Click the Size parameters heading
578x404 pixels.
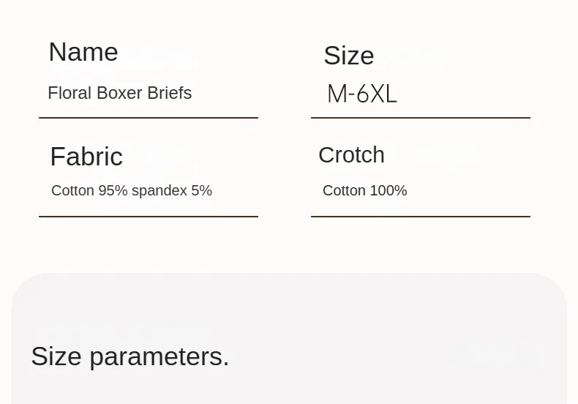(130, 356)
